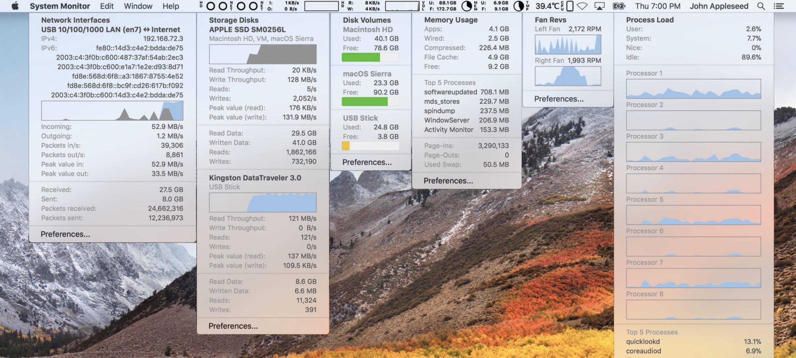Click the disk read/write graph in menu bar
Image resolution: width=796 pixels, height=358 pixels.
coord(402,6)
